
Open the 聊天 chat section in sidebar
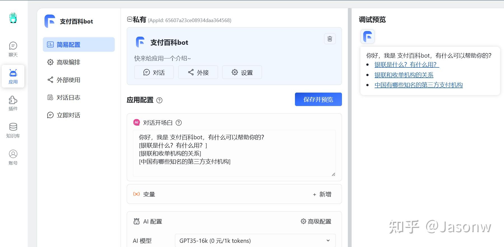(x=13, y=49)
